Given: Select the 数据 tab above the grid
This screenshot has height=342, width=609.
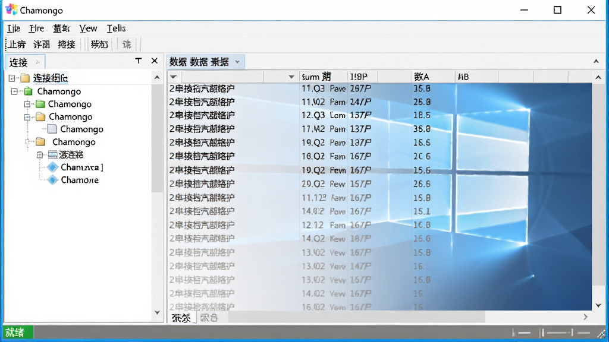Looking at the screenshot, I should pyautogui.click(x=205, y=62).
